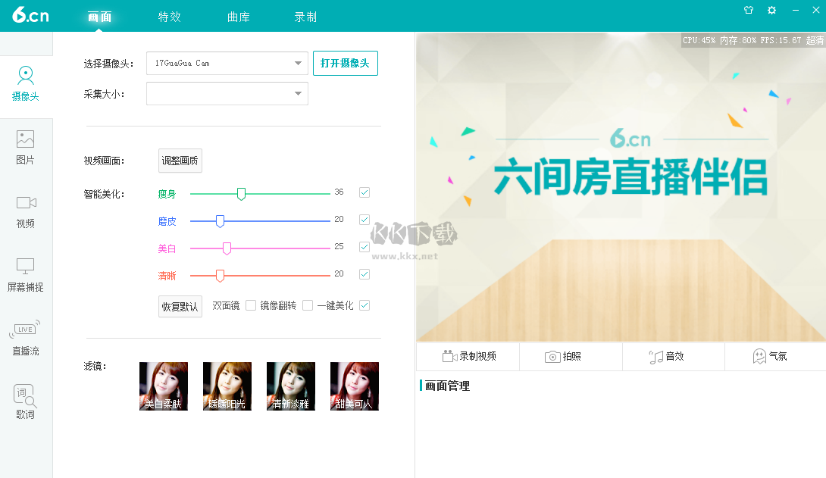Click the 瘦身 value 36
826x478 pixels.
point(339,192)
